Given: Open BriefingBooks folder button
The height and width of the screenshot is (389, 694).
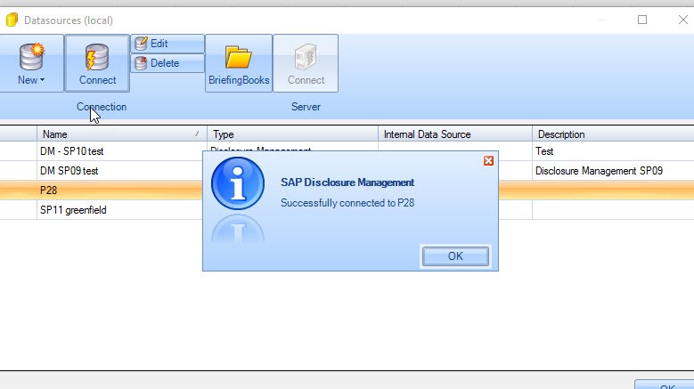Looking at the screenshot, I should click(x=239, y=63).
